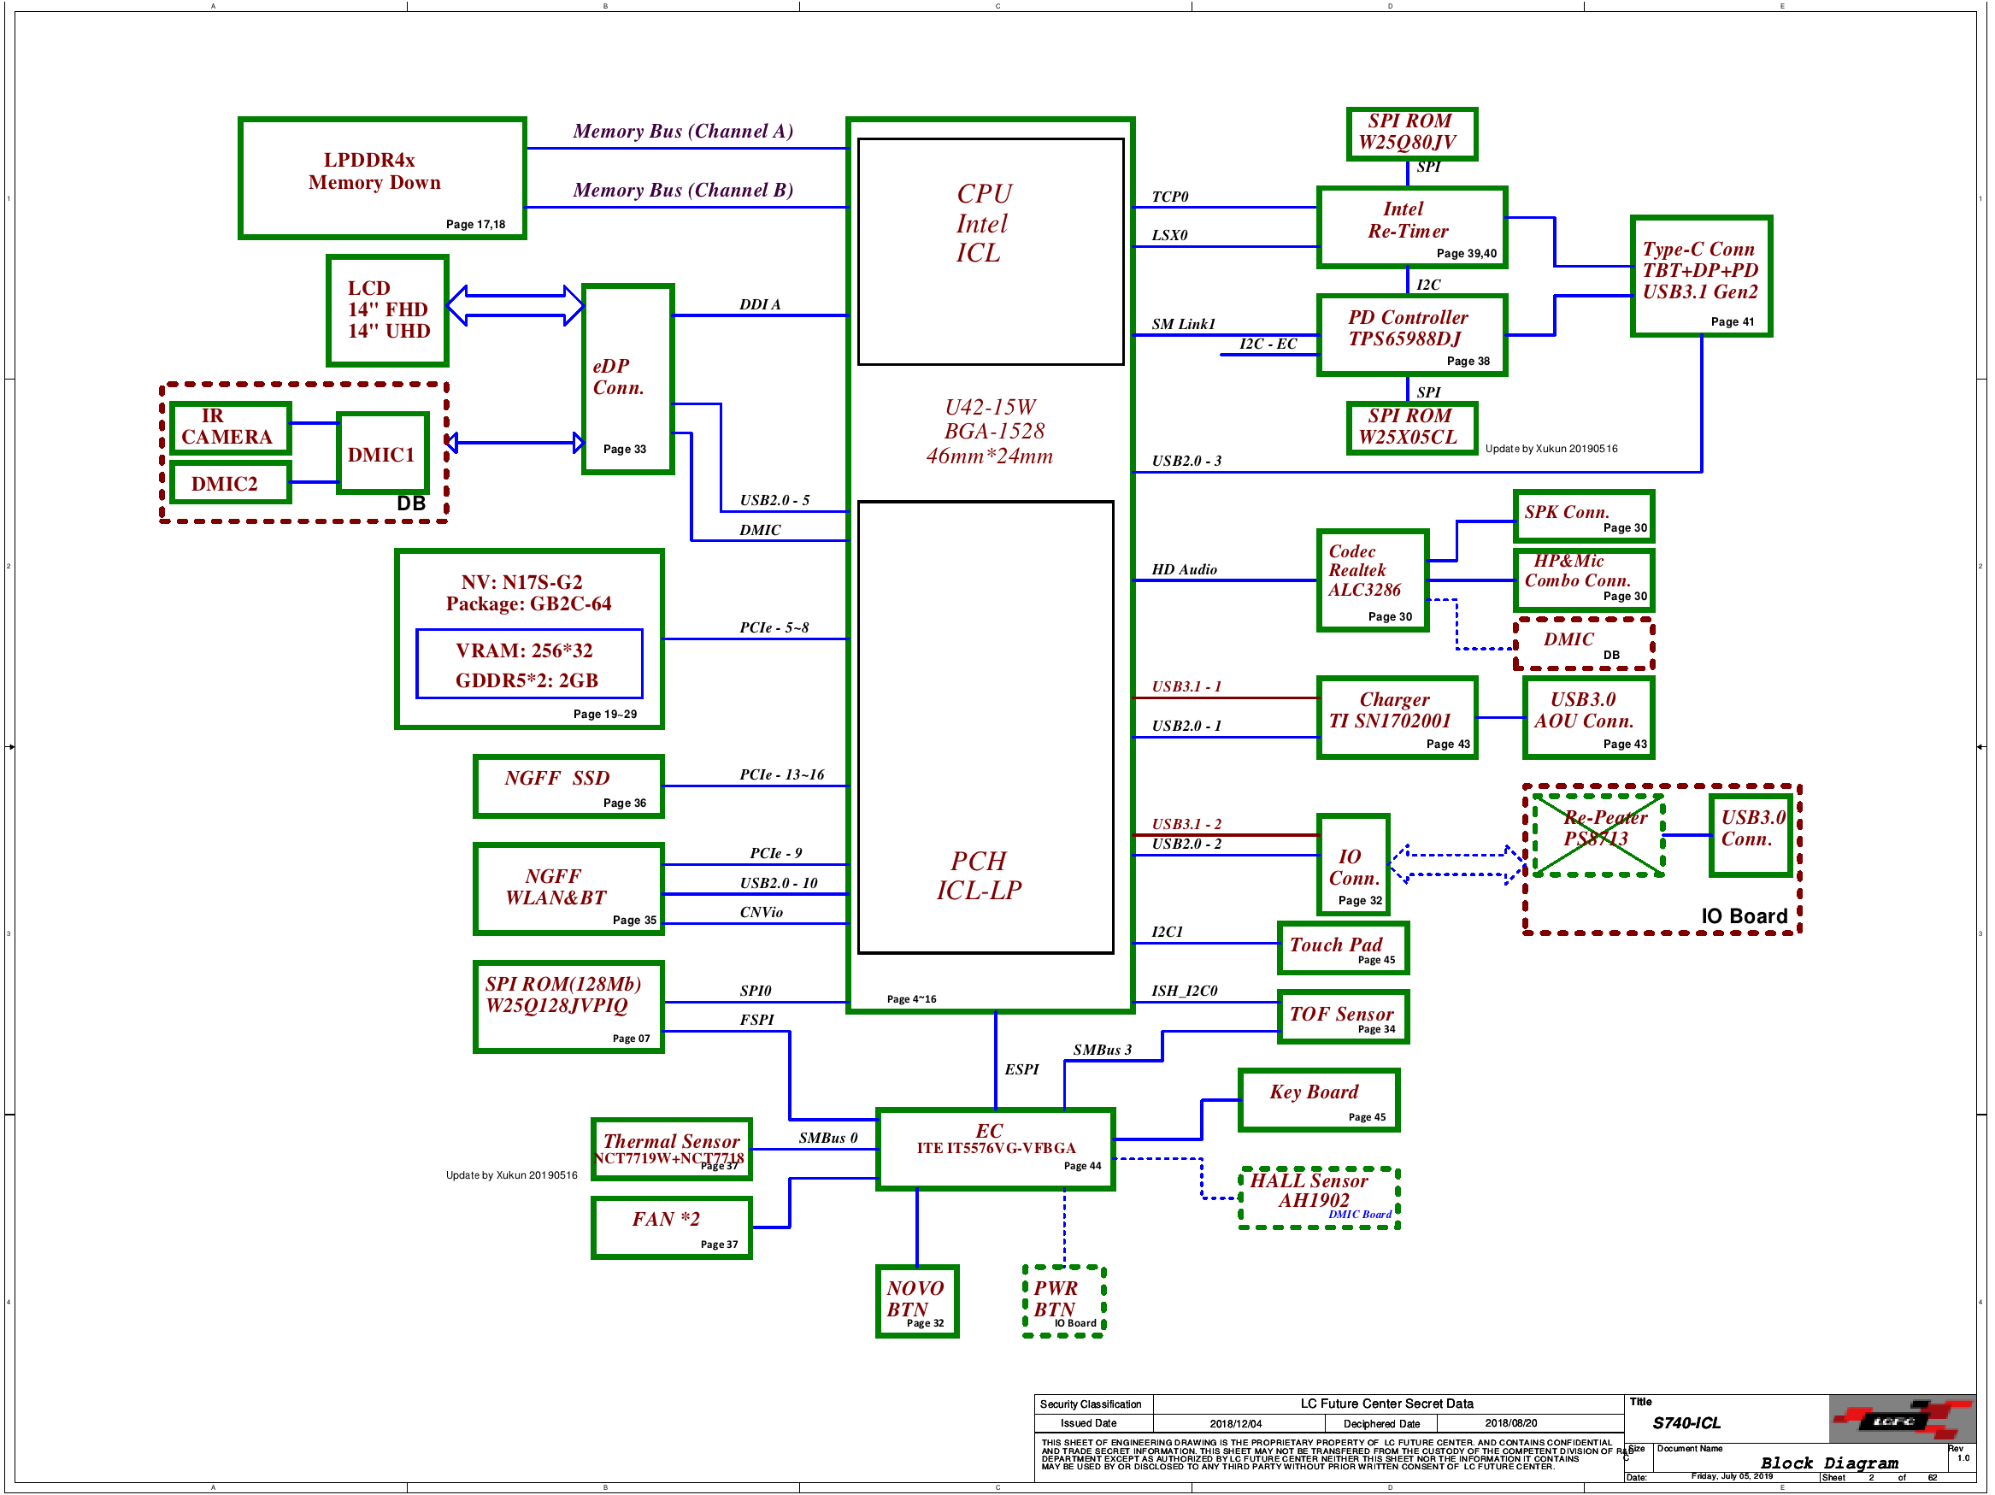The image size is (1995, 1495).
Task: Click the Memory Bus (Channel A) label
Action: point(683,132)
